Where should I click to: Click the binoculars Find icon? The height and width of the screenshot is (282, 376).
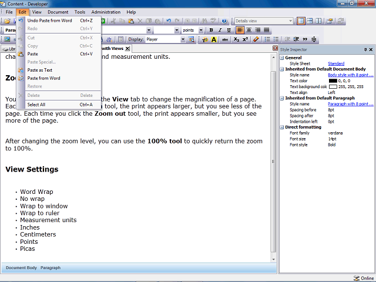(x=204, y=21)
